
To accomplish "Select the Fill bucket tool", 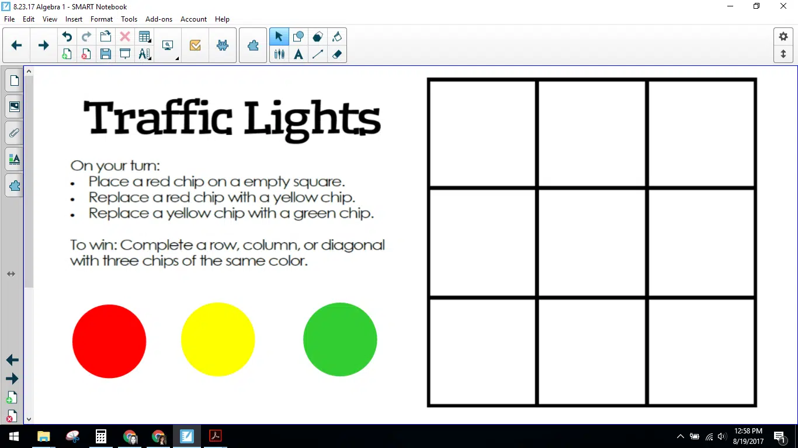I will pos(336,37).
